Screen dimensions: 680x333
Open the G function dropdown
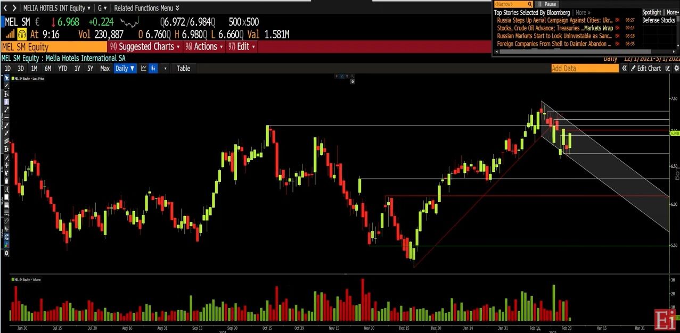(102, 8)
